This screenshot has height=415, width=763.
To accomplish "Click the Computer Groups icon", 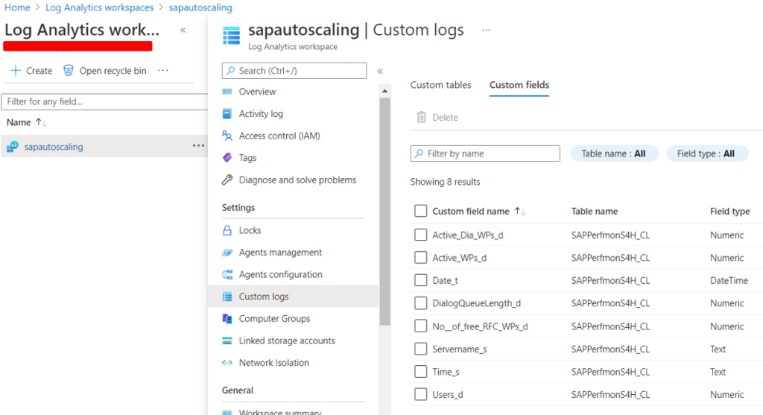I will (x=227, y=319).
